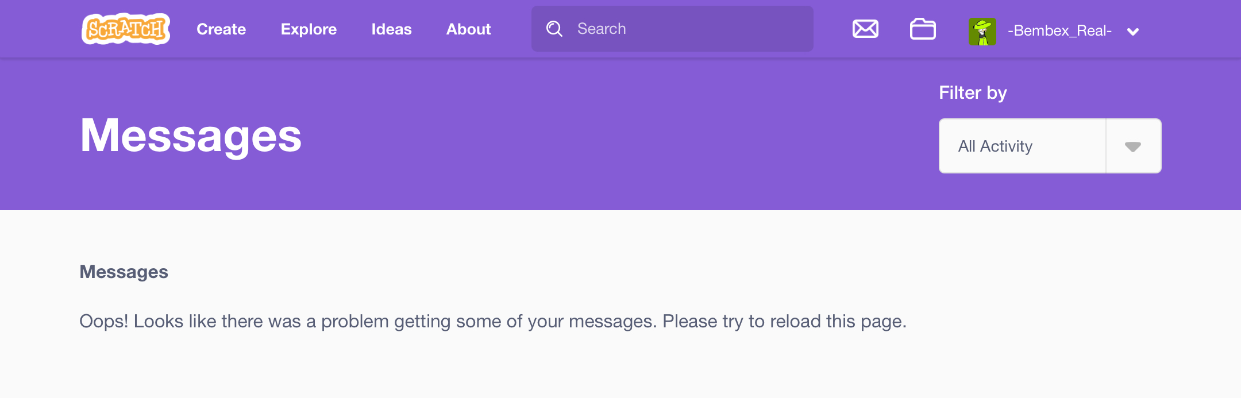Click the Messages page heading
Screen dimensions: 1241x398
(191, 136)
